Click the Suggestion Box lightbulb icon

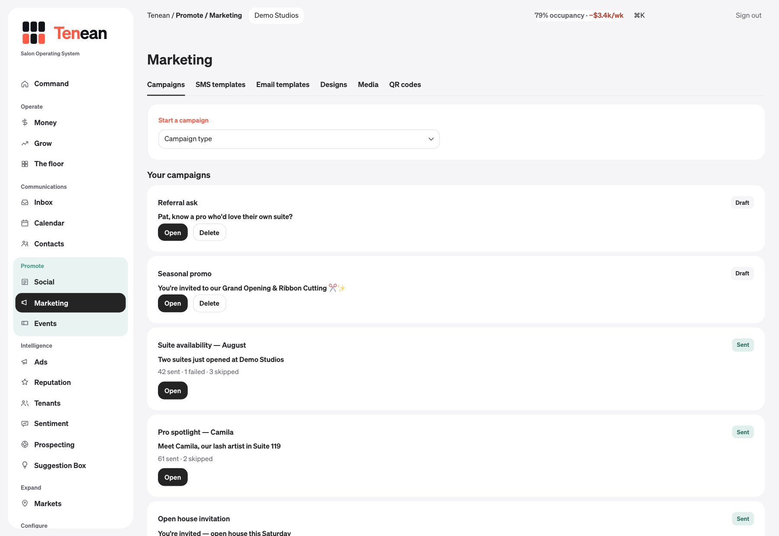click(25, 465)
